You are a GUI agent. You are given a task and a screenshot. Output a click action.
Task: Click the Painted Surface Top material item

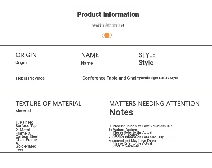pyautogui.click(x=26, y=124)
